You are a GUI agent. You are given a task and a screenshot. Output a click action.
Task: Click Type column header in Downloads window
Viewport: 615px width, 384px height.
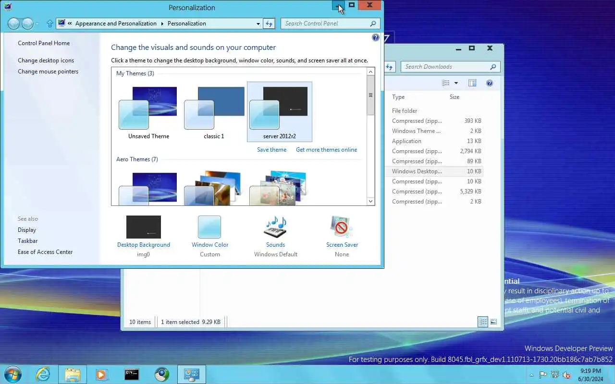[x=398, y=97]
